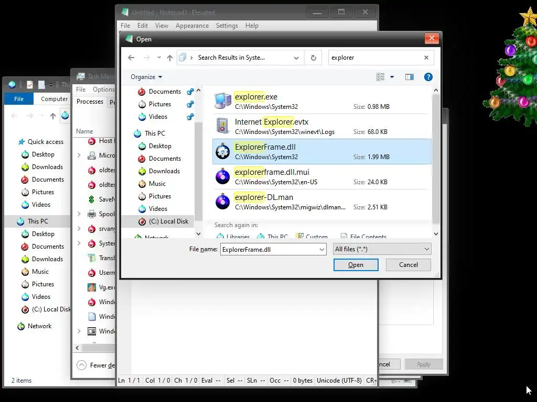Open Options menu in Task Manager
Screen dimensions: 537x402
tap(104, 89)
